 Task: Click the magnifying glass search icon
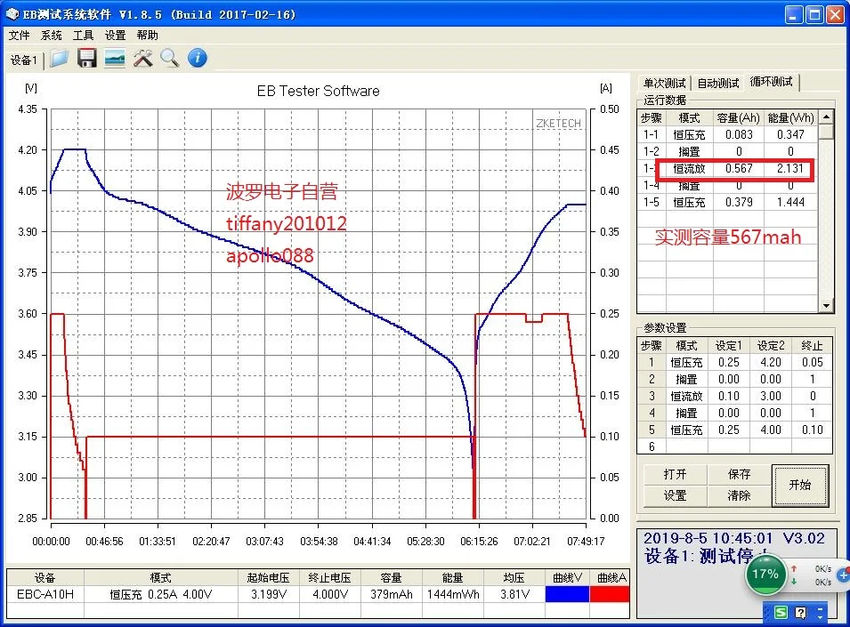170,58
